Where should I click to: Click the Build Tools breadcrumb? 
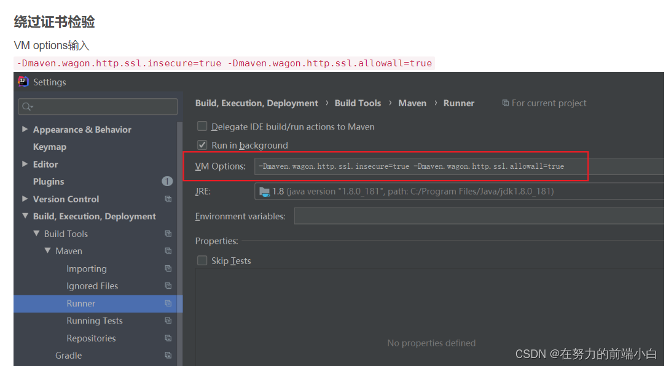[x=358, y=103]
